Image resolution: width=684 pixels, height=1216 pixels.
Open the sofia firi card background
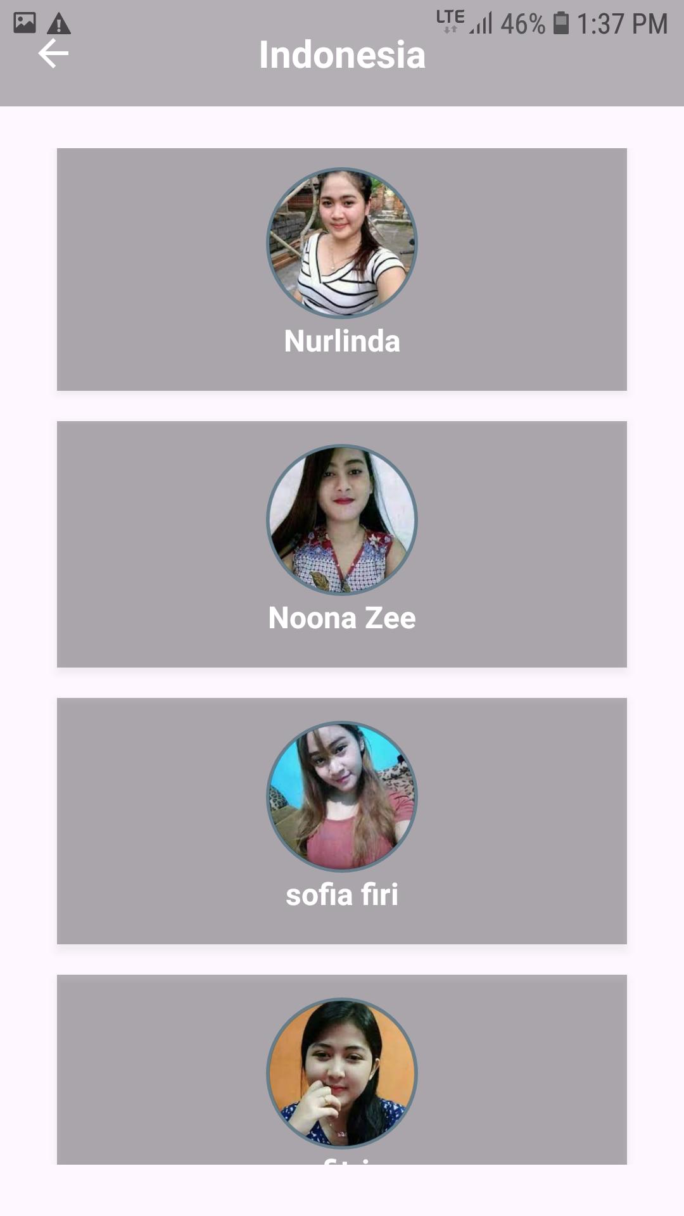click(x=342, y=821)
